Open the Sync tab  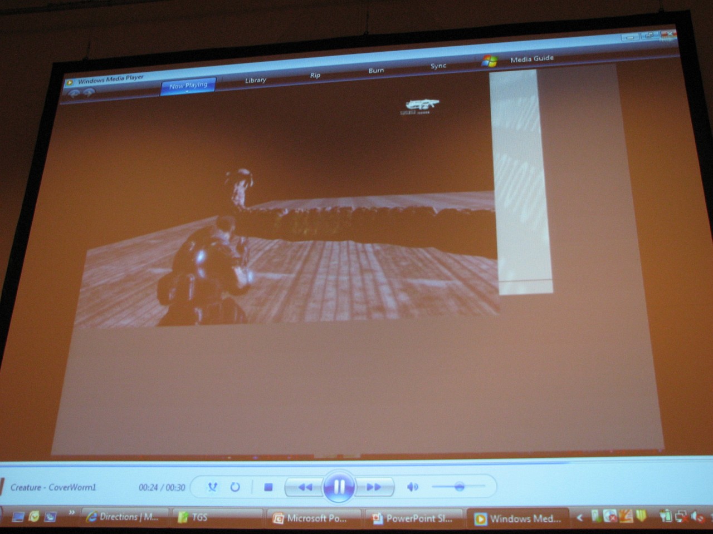tap(438, 66)
